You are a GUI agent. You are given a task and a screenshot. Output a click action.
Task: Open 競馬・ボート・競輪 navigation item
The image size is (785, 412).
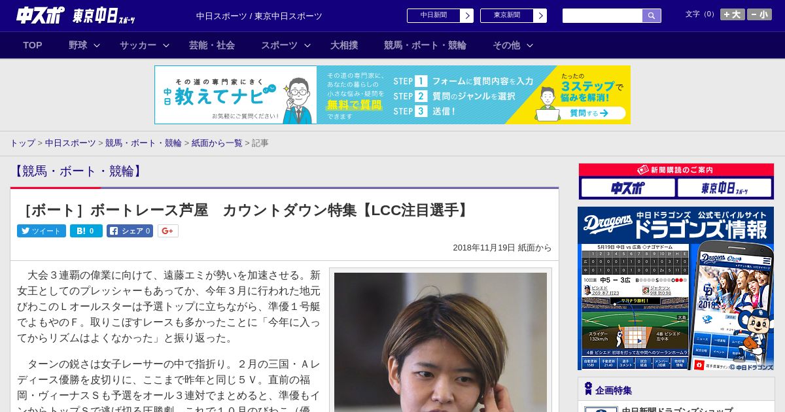425,45
